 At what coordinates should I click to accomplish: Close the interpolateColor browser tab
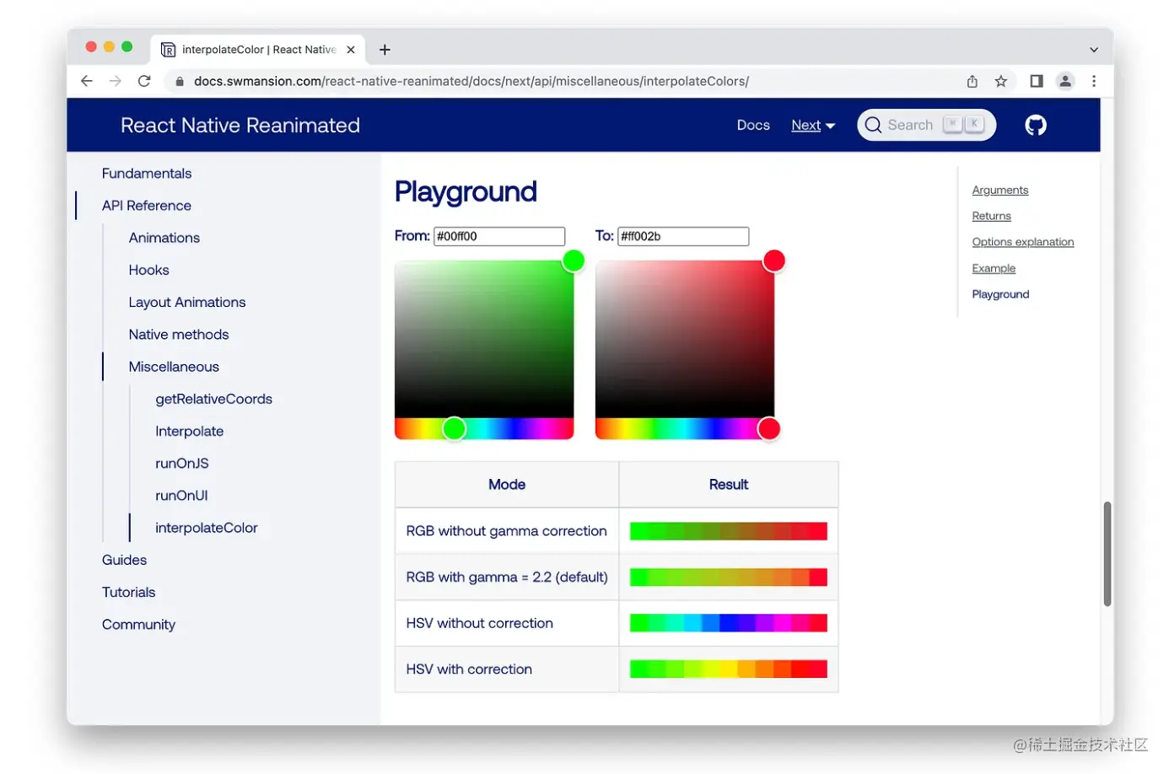pyautogui.click(x=351, y=50)
